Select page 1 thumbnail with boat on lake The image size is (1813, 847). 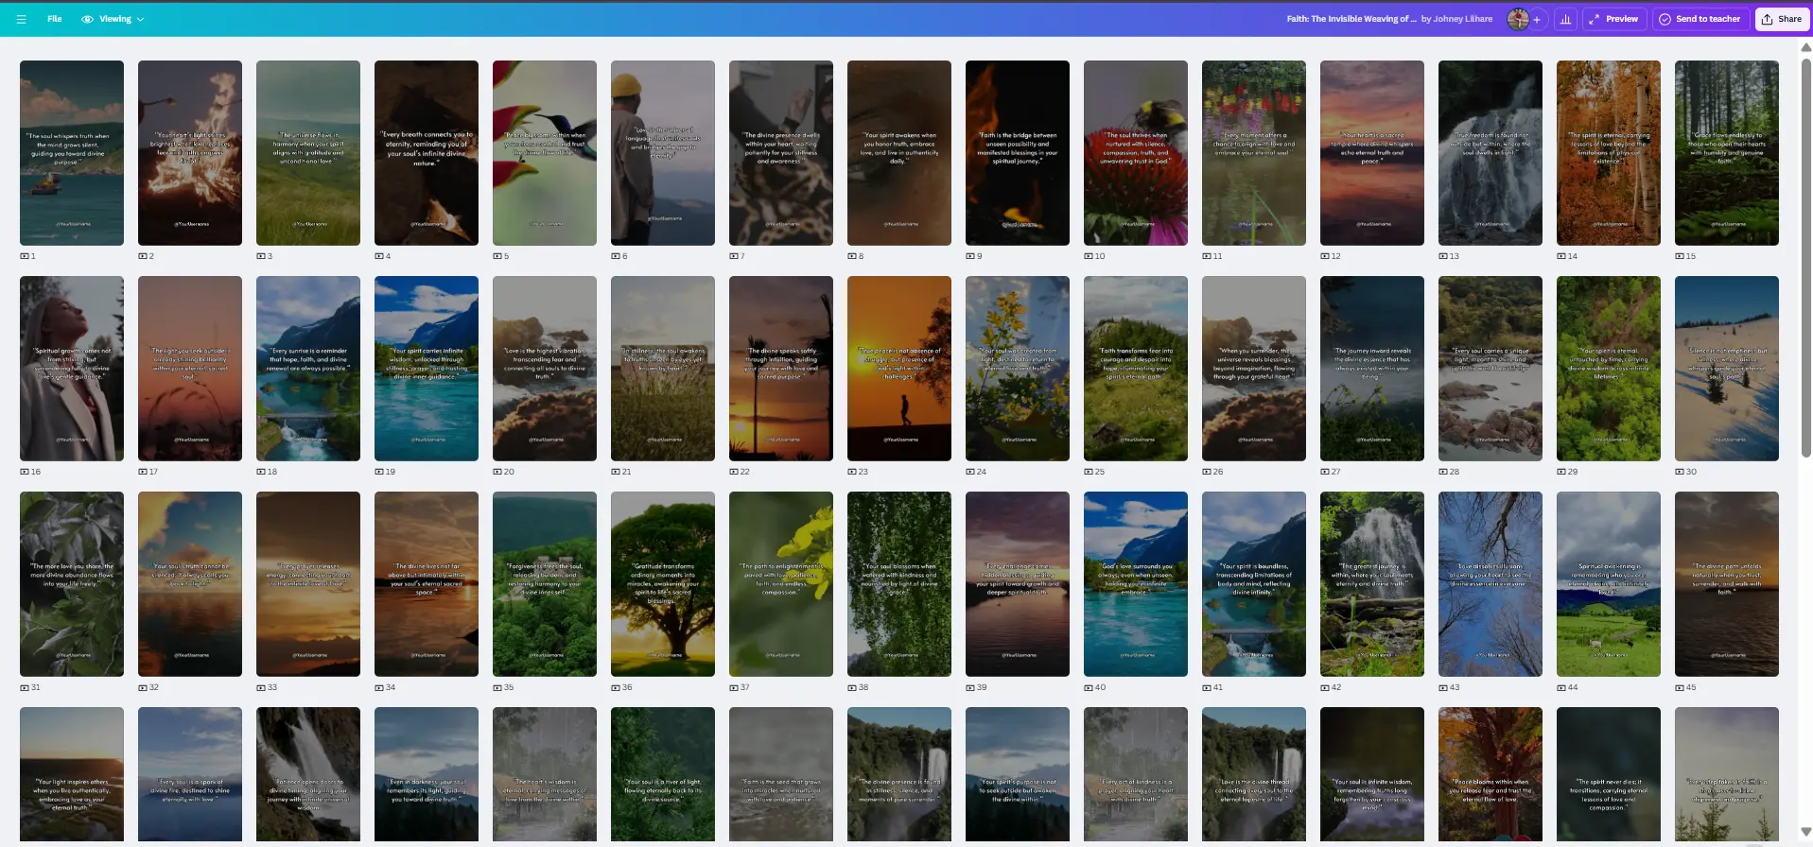click(72, 153)
